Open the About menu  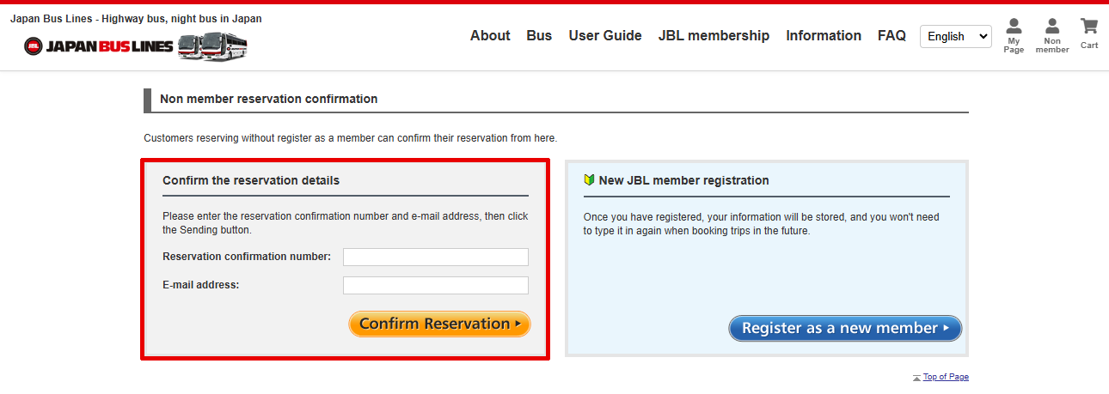[x=490, y=35]
